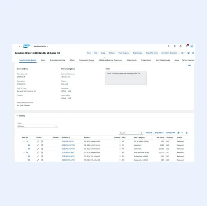Switch to Organizational Data tab

point(57,60)
